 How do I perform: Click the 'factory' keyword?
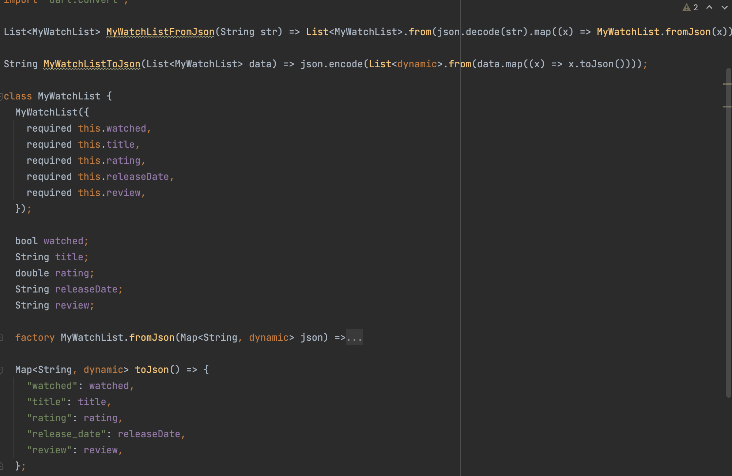pos(35,337)
